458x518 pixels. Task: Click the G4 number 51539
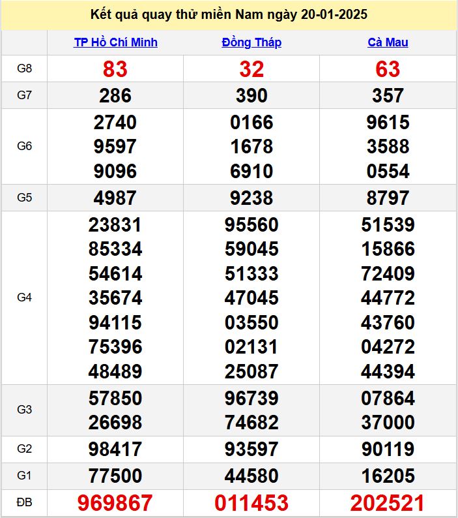point(388,224)
